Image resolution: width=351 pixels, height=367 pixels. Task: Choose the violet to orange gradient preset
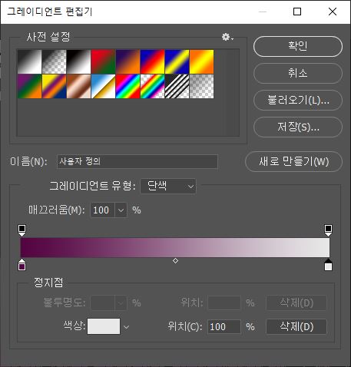point(127,61)
